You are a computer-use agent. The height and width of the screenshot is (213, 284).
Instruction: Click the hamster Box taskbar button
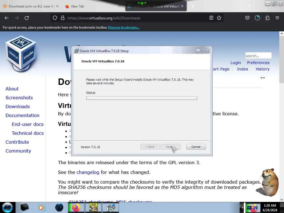(93, 207)
